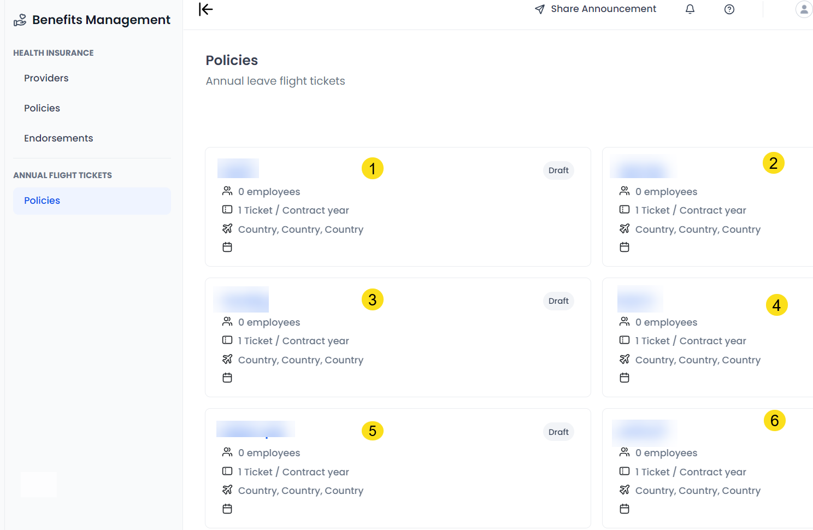Click the Draft badge on policy card 3

[558, 301]
